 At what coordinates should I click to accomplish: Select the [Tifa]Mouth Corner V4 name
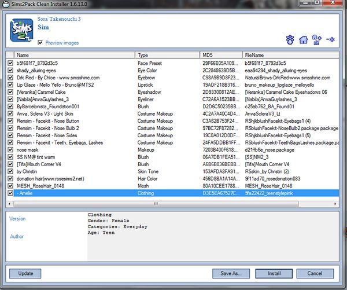39,164
